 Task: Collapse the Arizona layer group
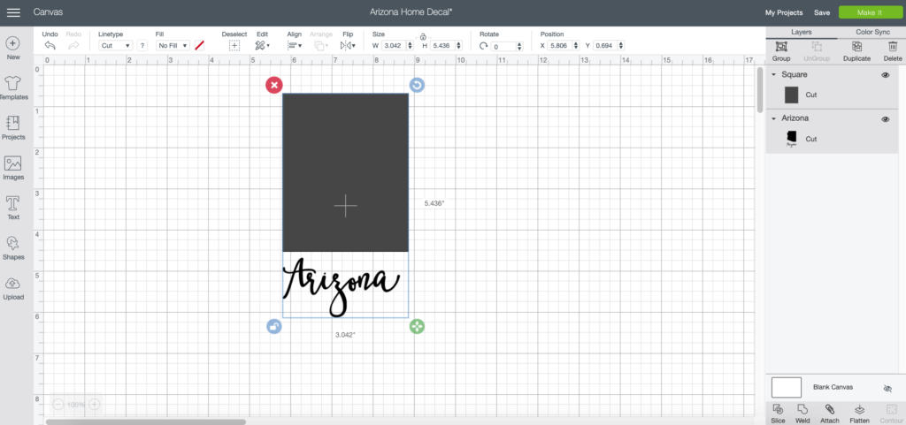pos(773,118)
